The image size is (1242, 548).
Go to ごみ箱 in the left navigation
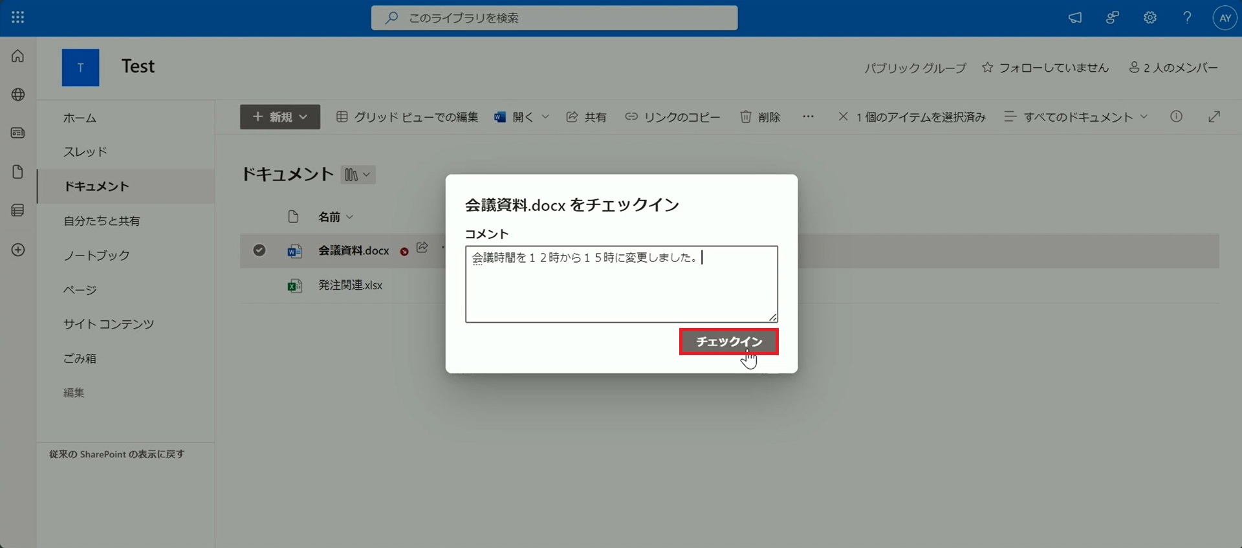pyautogui.click(x=80, y=358)
